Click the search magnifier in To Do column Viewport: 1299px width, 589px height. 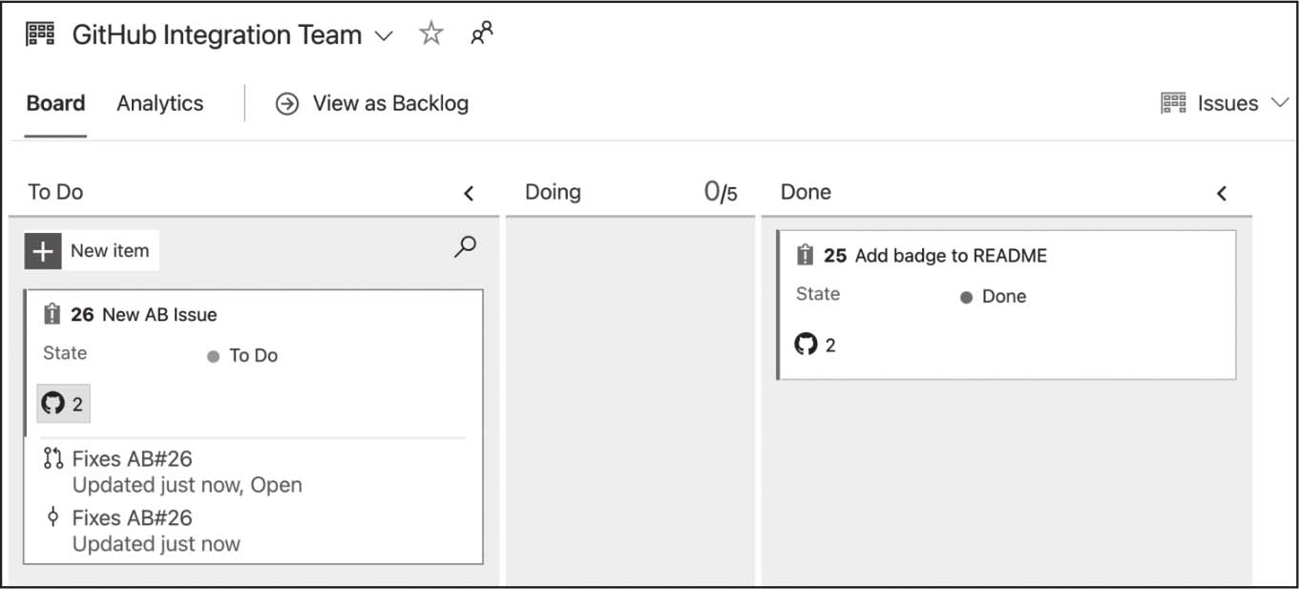click(x=465, y=248)
